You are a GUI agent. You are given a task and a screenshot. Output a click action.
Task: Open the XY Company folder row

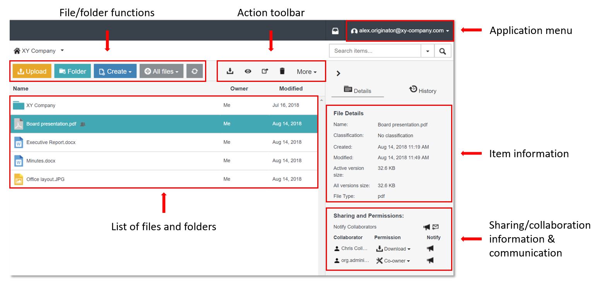point(164,105)
